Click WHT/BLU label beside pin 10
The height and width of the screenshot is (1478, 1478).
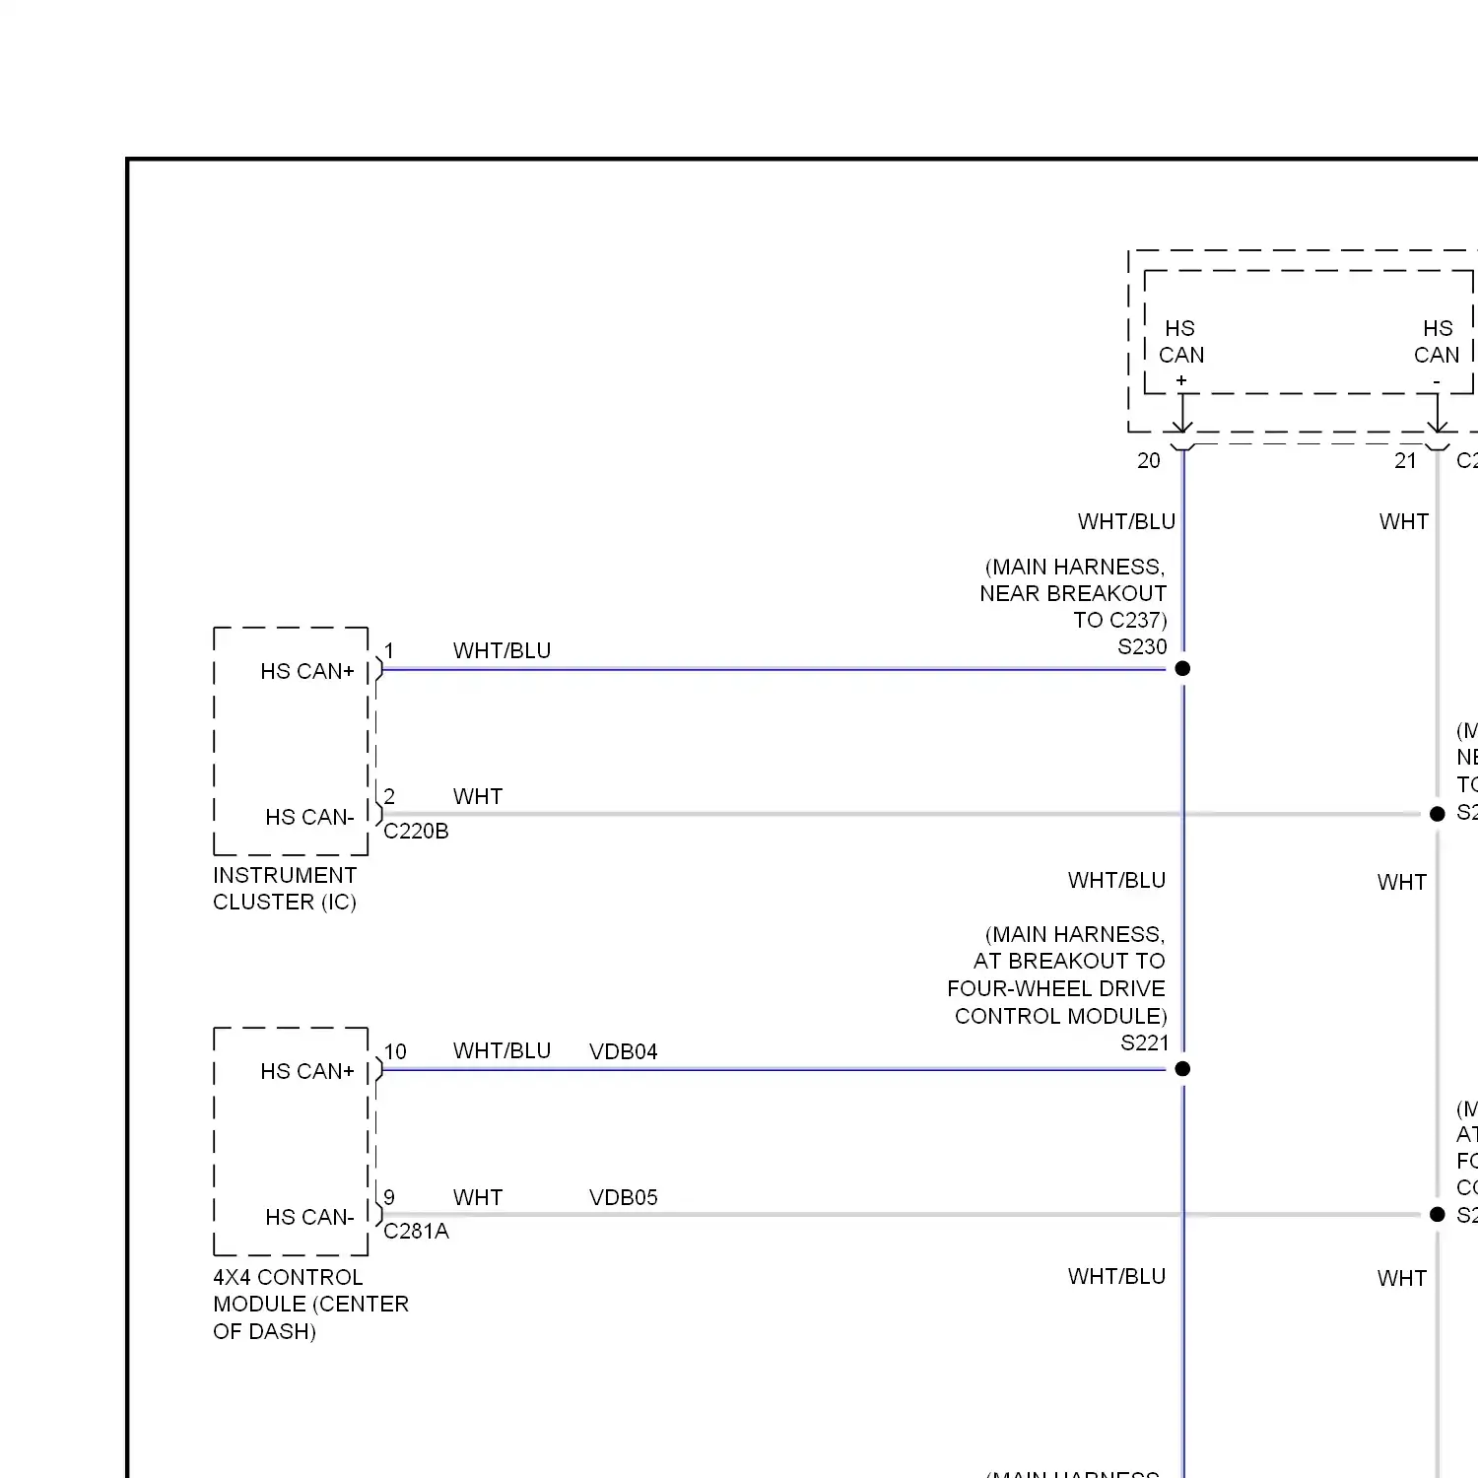[x=502, y=1051]
